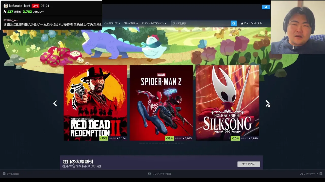Expand the スペシャルセクション dropdown menu
The height and width of the screenshot is (182, 325).
pos(154,23)
